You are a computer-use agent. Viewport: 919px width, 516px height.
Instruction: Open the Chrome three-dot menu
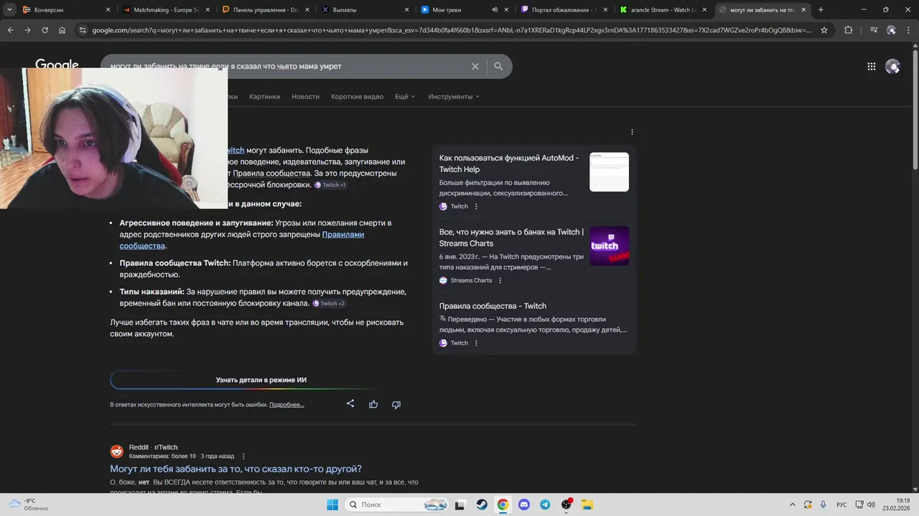point(909,30)
